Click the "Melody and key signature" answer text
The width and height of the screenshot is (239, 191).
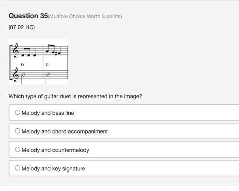coord(53,169)
